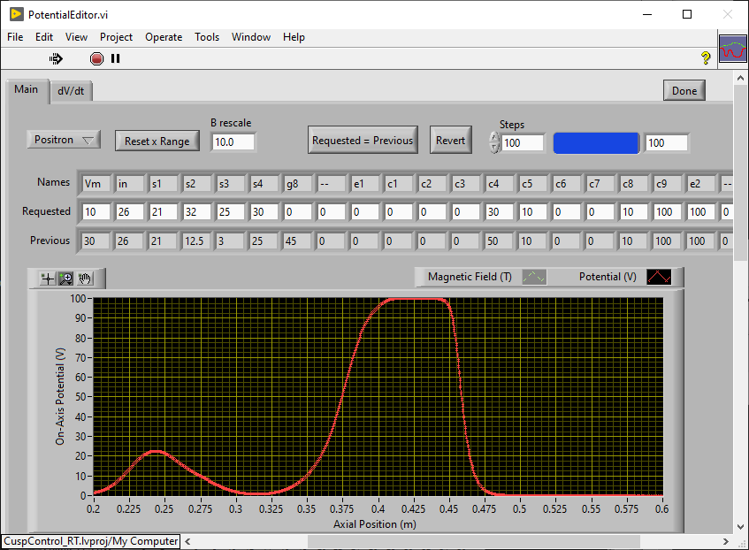Open the Operate menu
This screenshot has height=550, width=749.
[x=164, y=37]
